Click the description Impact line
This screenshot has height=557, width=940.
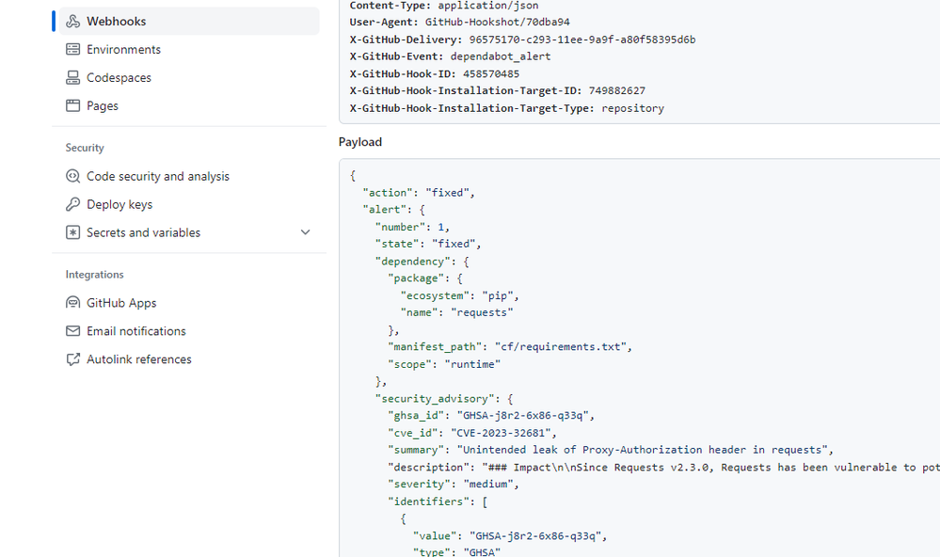pyautogui.click(x=663, y=467)
